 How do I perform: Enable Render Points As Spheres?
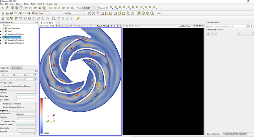(1, 107)
